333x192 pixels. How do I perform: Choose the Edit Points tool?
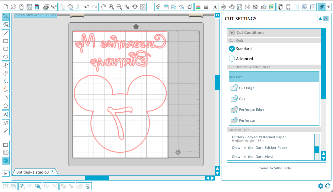[6, 25]
